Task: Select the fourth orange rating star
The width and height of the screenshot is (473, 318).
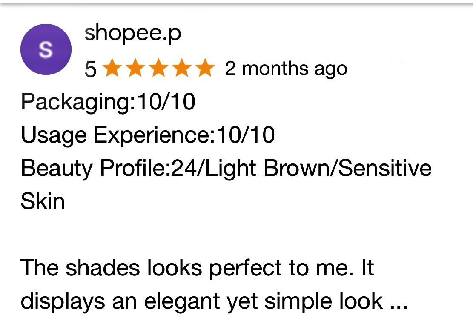Action: click(x=182, y=68)
